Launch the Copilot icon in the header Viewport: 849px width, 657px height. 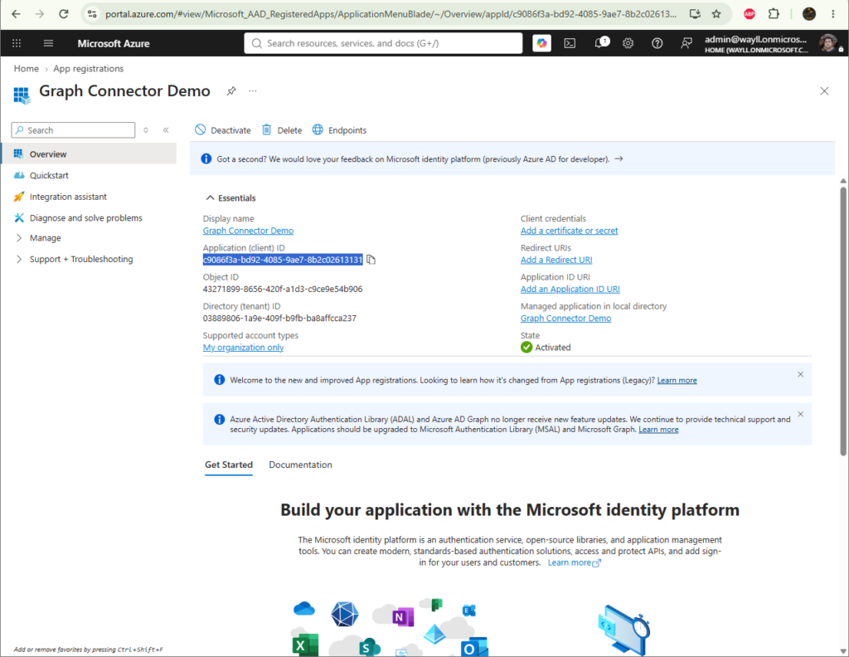coord(541,43)
